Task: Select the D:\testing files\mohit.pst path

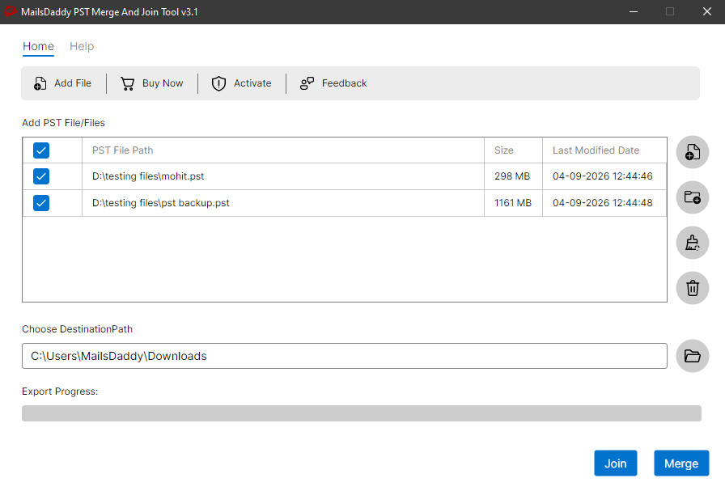Action: click(x=148, y=176)
